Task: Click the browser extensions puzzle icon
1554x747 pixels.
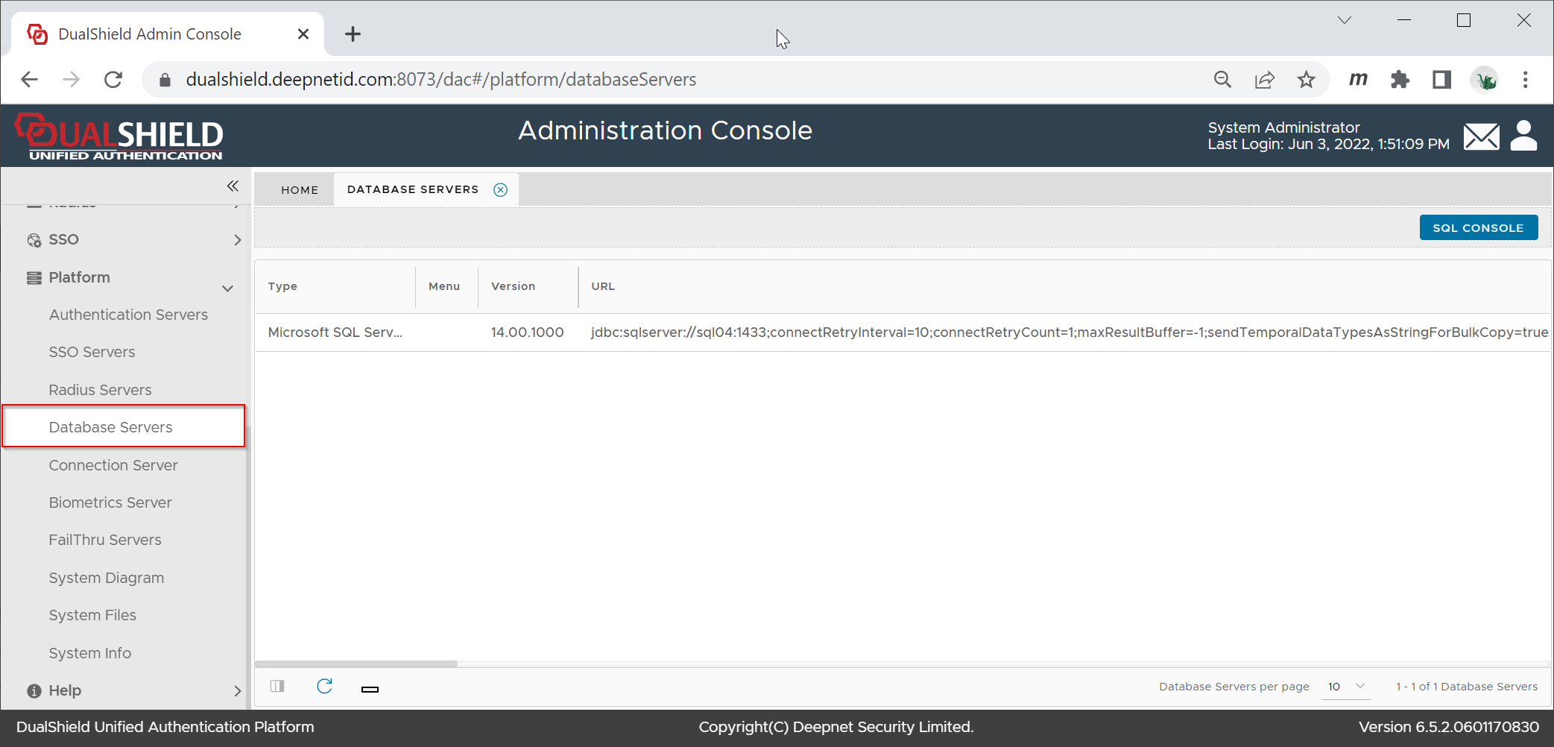Action: (1400, 80)
